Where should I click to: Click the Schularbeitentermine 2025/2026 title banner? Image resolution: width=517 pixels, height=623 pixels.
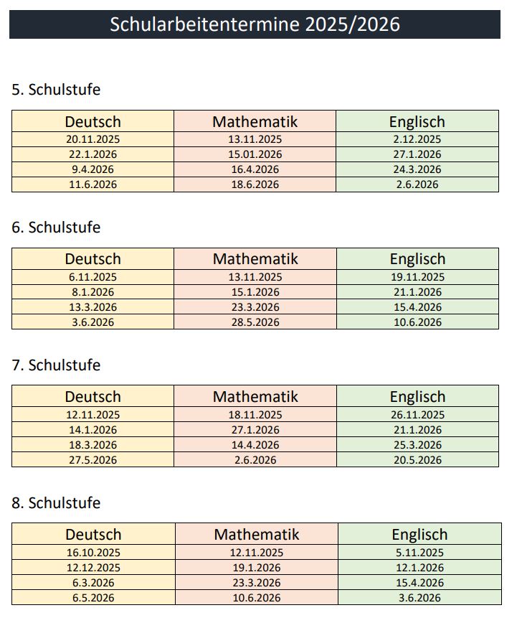(255, 24)
